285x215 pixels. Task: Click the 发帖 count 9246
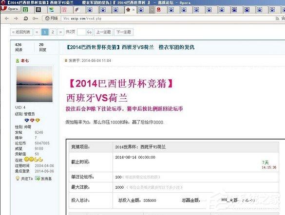click(x=39, y=132)
